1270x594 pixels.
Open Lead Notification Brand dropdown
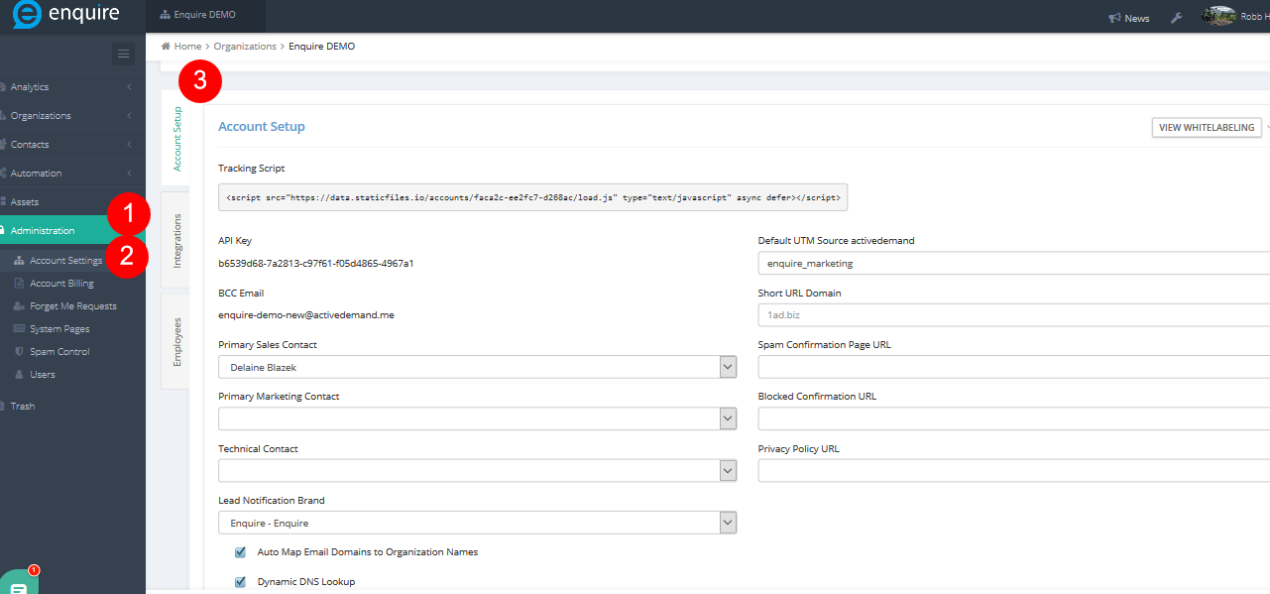(478, 523)
